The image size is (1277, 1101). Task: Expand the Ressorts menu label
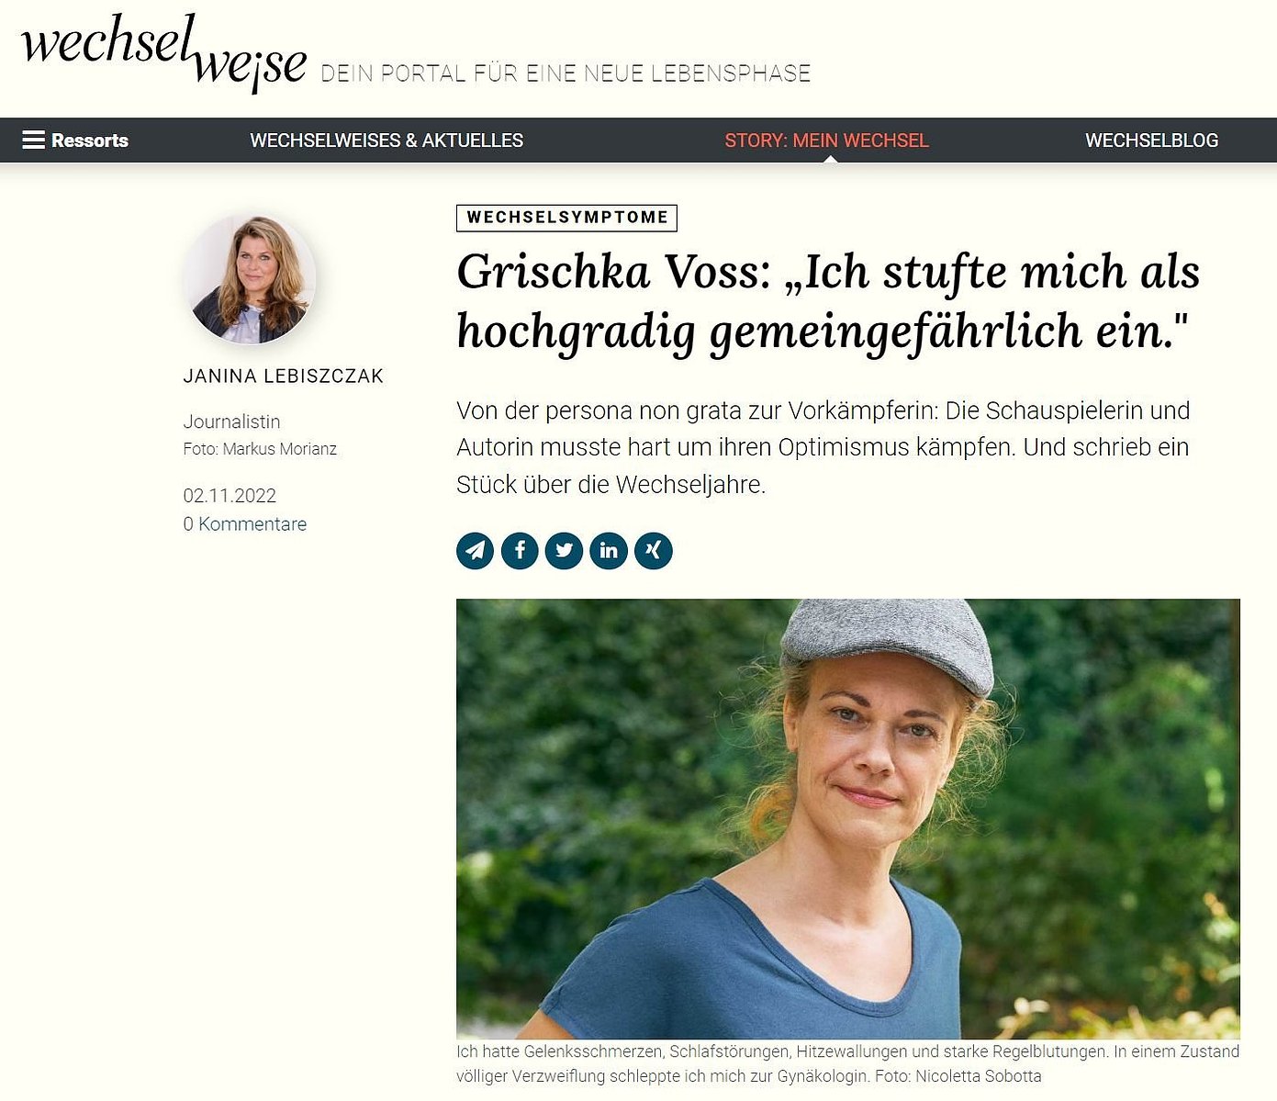pyautogui.click(x=90, y=140)
